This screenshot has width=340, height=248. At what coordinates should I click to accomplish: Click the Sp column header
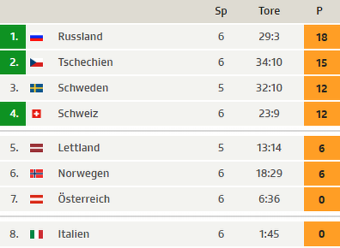point(221,11)
